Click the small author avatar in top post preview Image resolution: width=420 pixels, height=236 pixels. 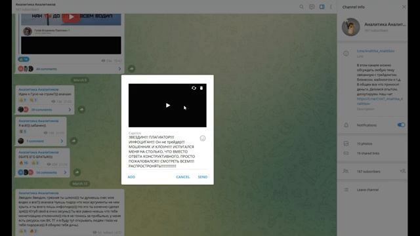28,31
